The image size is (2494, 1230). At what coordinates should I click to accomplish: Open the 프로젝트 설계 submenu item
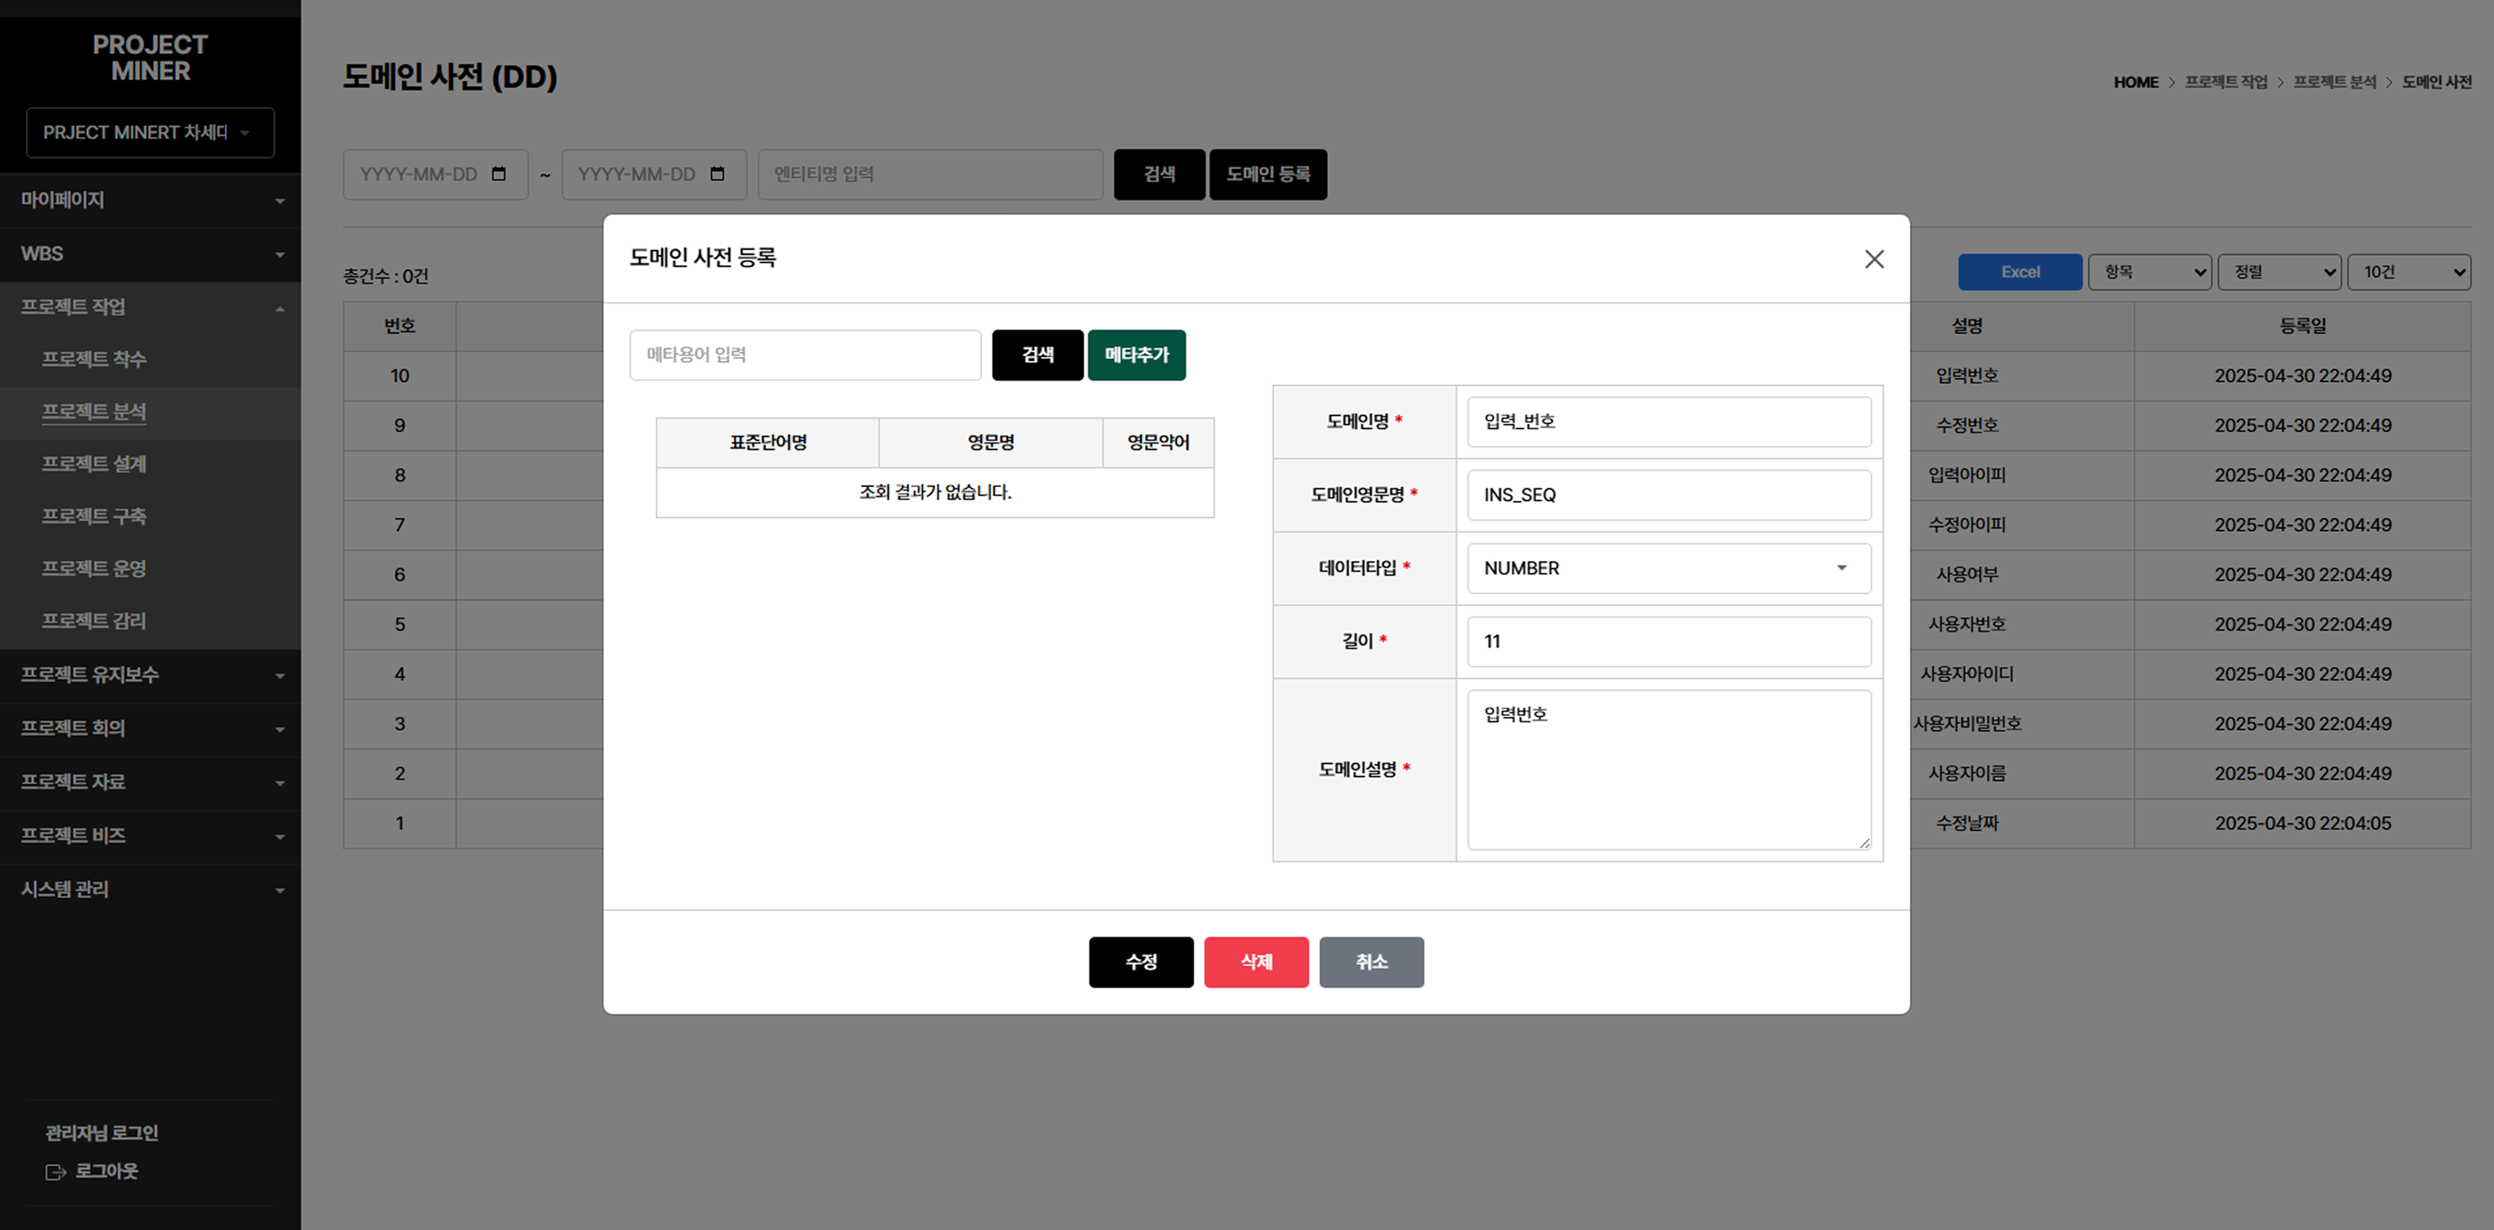click(94, 464)
